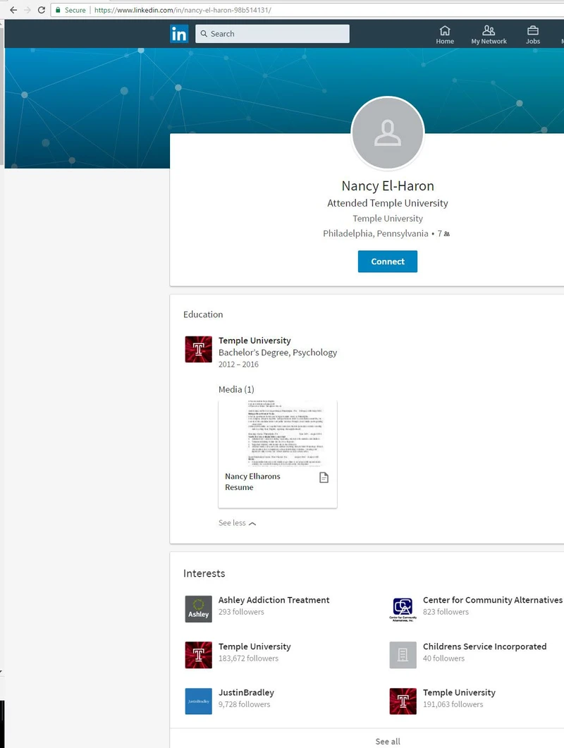
Task: Click the default profile photo avatar
Action: tap(388, 133)
